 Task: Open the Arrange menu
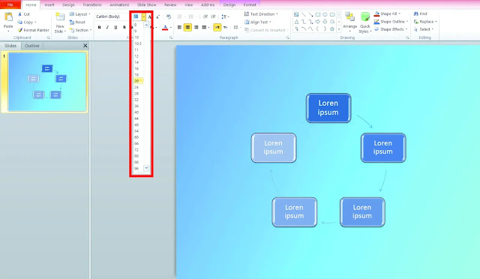349,21
